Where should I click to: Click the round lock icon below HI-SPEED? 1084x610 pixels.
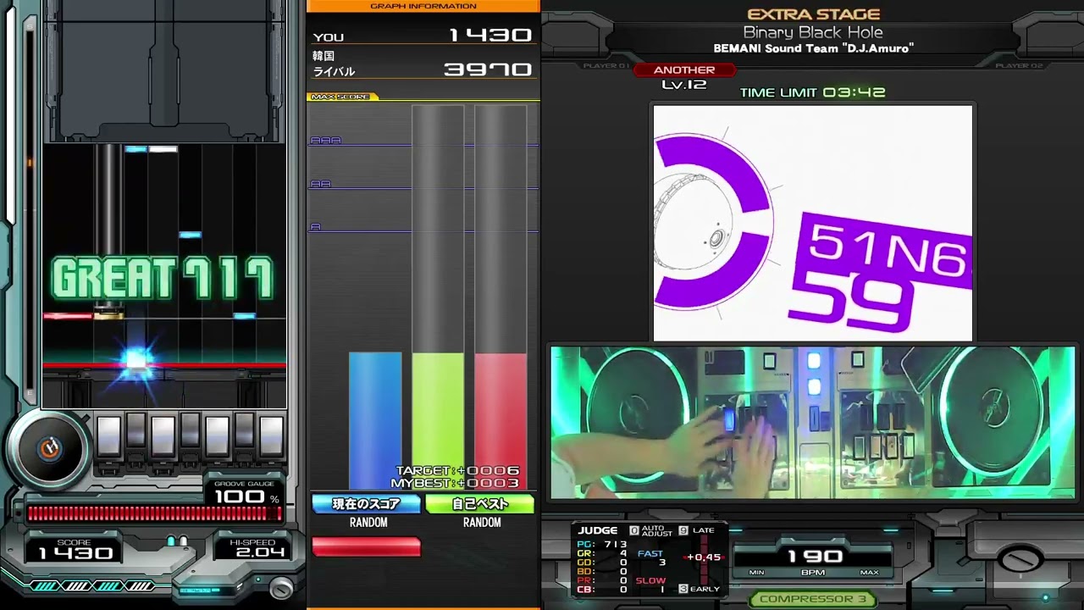[281, 587]
